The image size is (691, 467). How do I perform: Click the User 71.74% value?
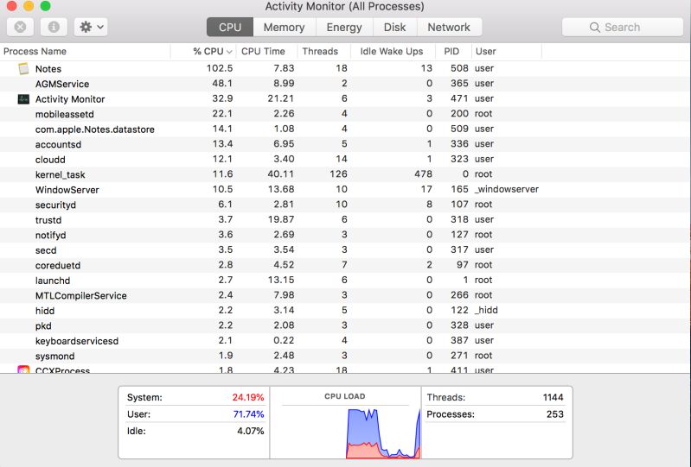(x=248, y=414)
